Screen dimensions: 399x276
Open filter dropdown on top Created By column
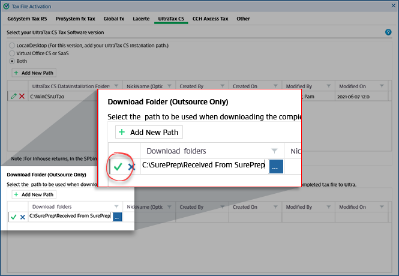click(223, 86)
